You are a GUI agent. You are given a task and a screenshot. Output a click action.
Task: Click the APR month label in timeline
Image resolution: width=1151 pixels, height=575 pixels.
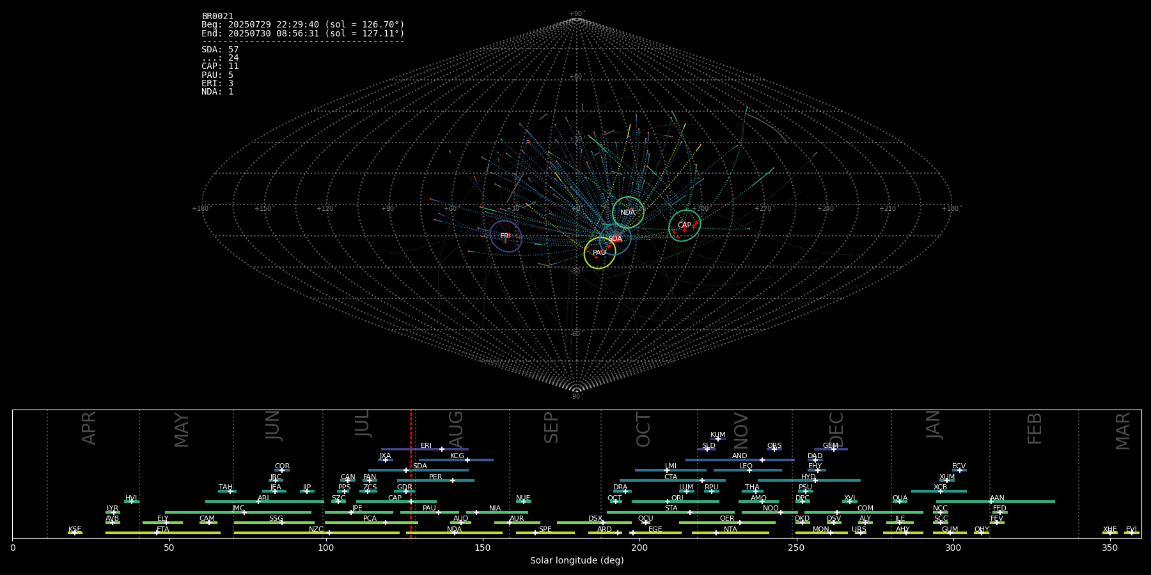(x=90, y=428)
